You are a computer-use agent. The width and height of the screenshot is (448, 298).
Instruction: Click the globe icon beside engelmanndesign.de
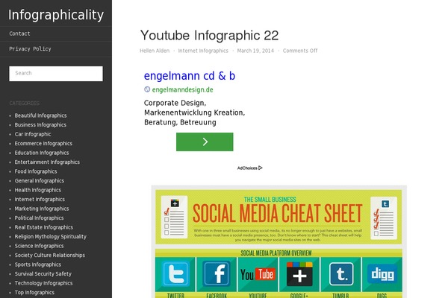[147, 89]
